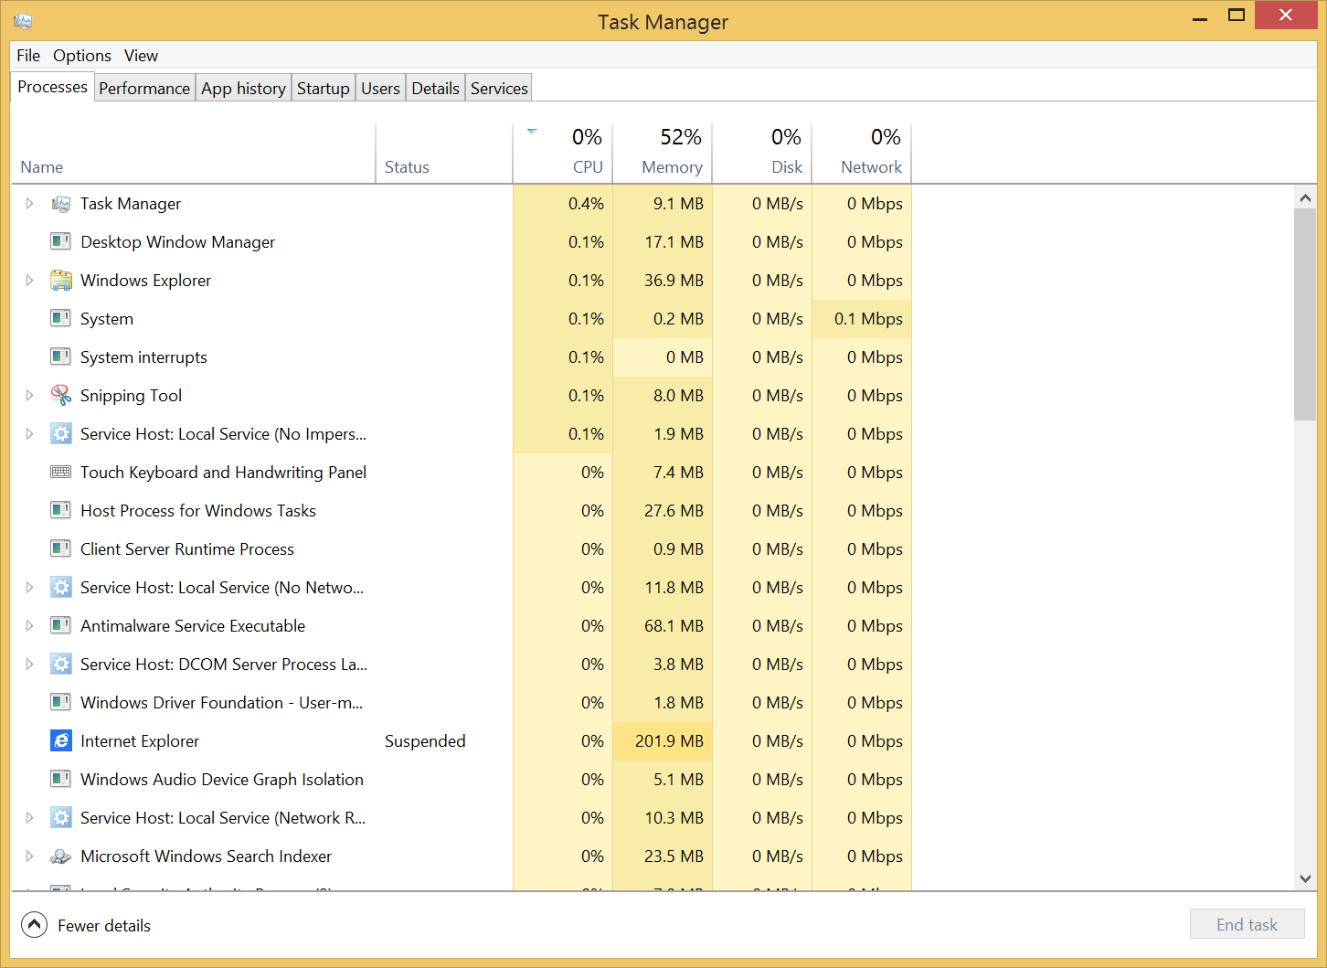Sort by the Network column header
This screenshot has height=968, width=1327.
coord(862,154)
